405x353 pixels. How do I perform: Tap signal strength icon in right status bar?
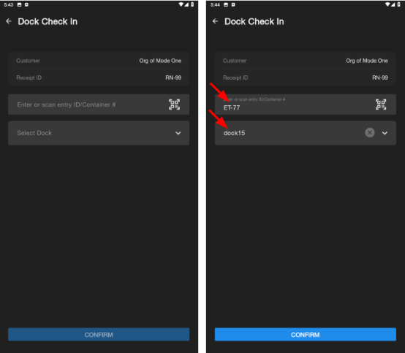tap(393, 4)
